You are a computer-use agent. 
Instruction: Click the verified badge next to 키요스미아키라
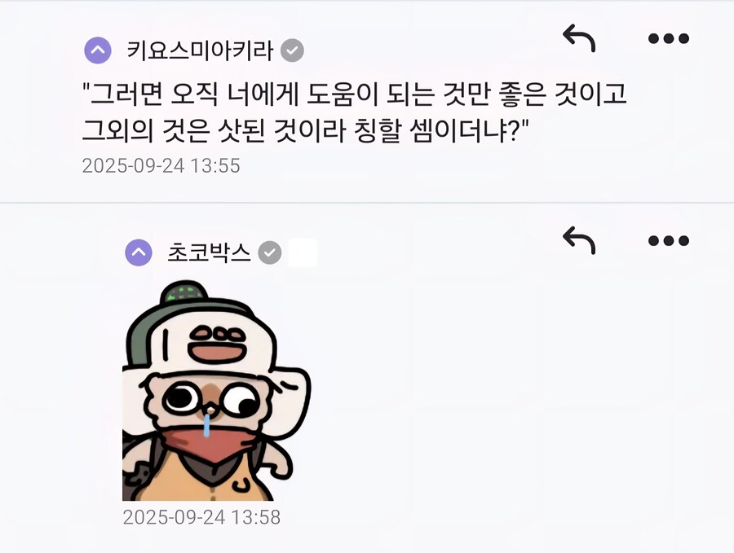[292, 50]
